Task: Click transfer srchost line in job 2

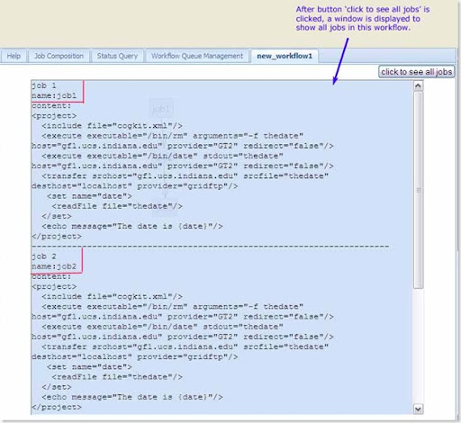Action: pyautogui.click(x=185, y=347)
